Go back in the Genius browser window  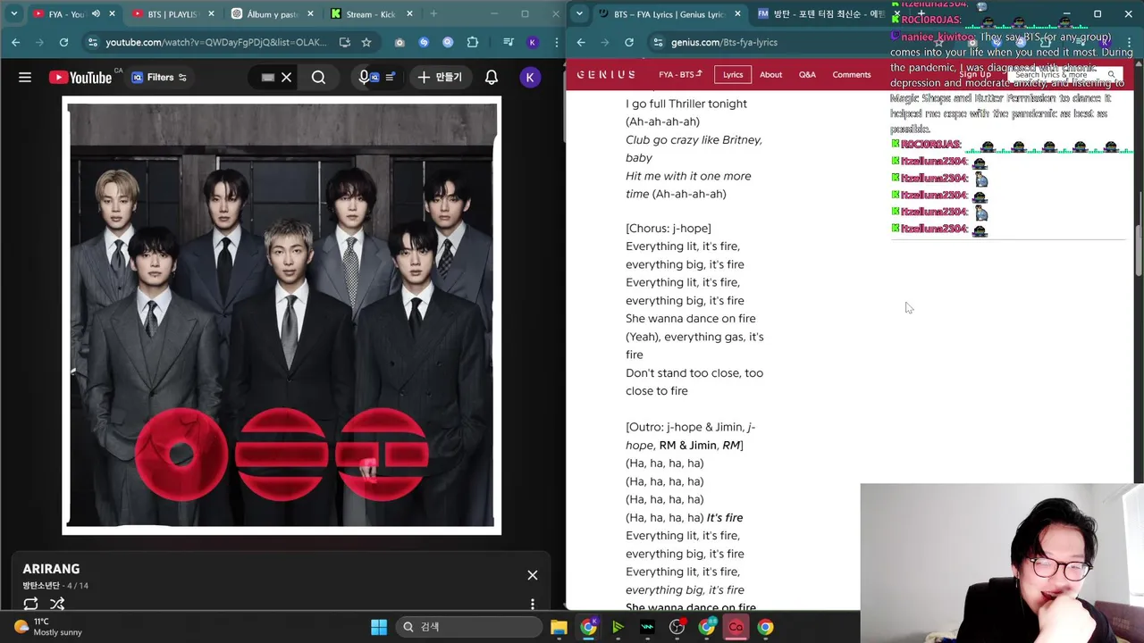coord(581,42)
